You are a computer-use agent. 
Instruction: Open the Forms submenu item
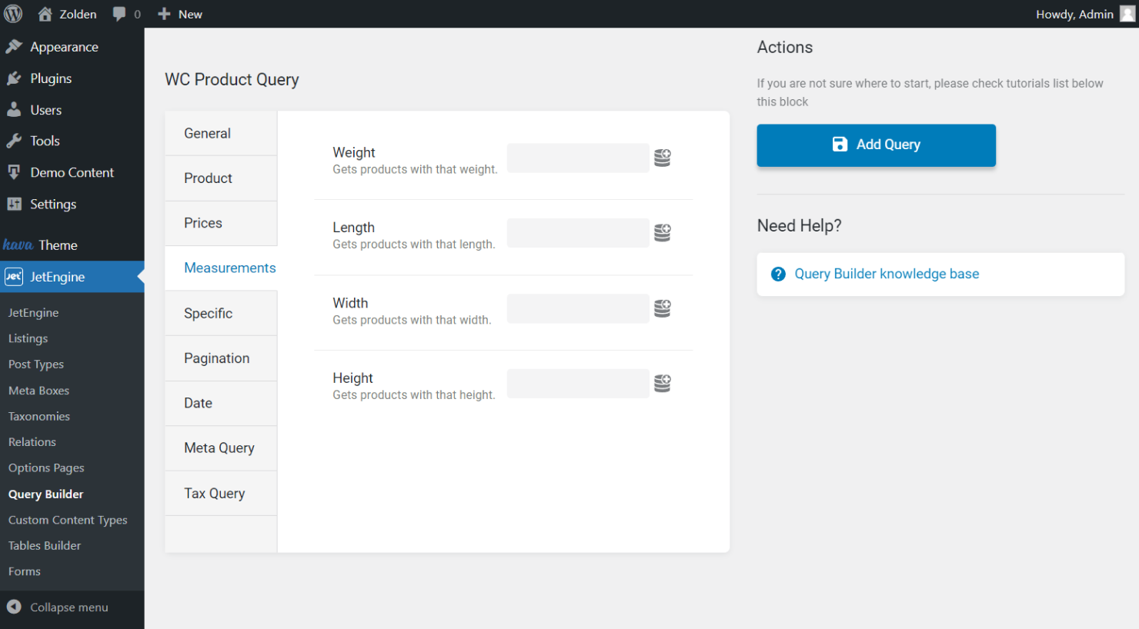(25, 571)
